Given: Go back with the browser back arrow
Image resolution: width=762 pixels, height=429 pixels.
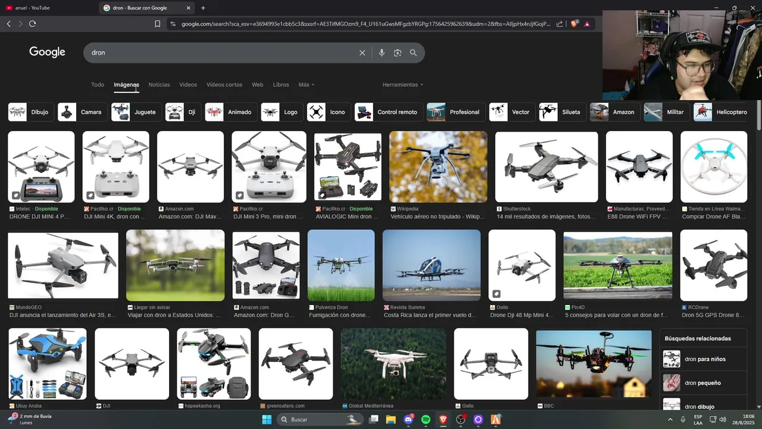Looking at the screenshot, I should click(x=8, y=24).
